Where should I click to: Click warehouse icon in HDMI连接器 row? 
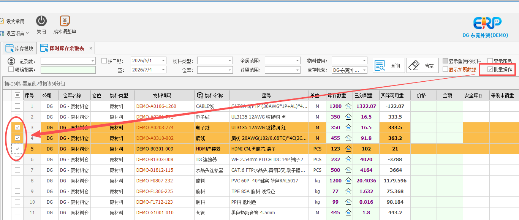point(348,149)
